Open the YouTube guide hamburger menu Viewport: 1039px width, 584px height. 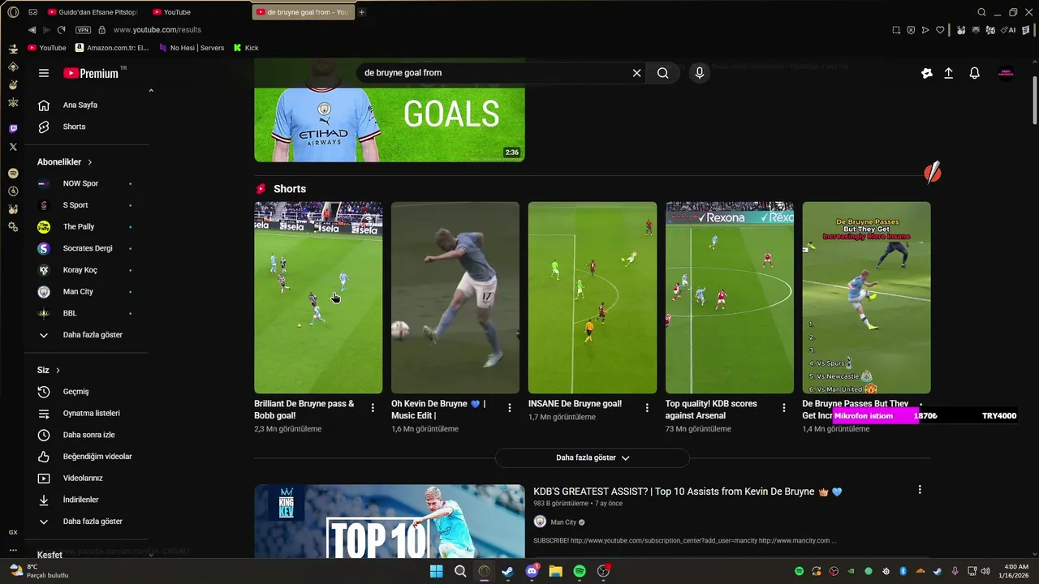[x=44, y=73]
